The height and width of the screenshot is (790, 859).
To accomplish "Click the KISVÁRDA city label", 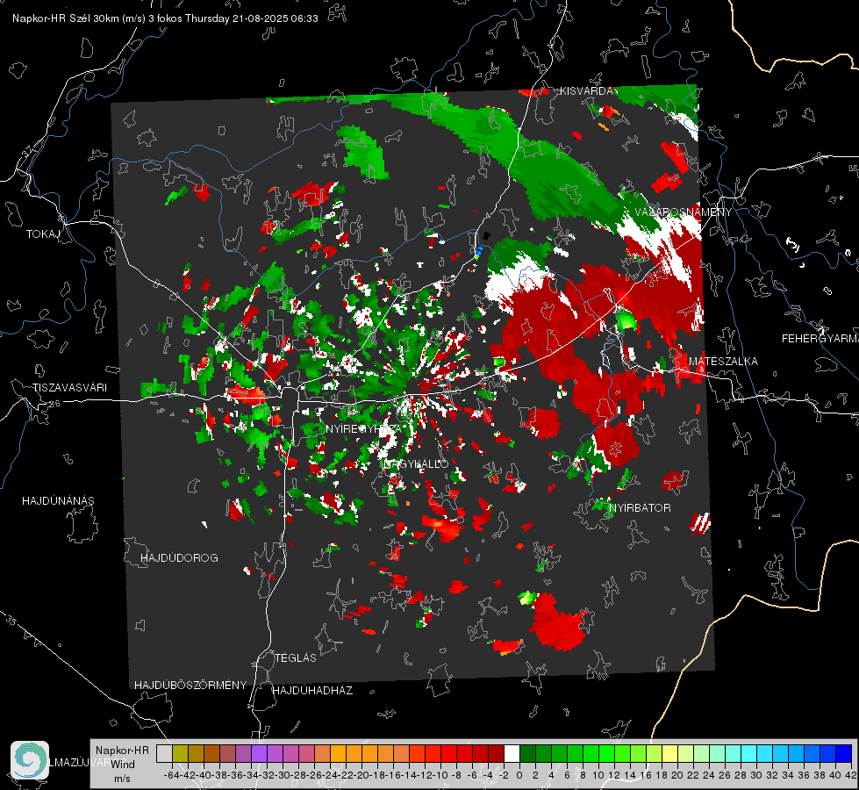I will [x=586, y=91].
